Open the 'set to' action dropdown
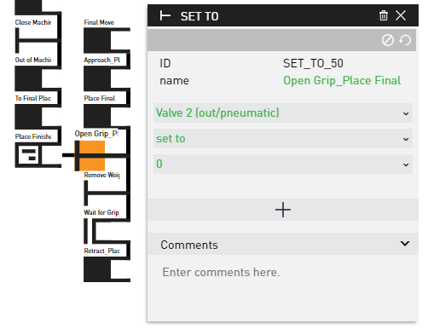The width and height of the screenshot is (428, 329). pos(283,139)
